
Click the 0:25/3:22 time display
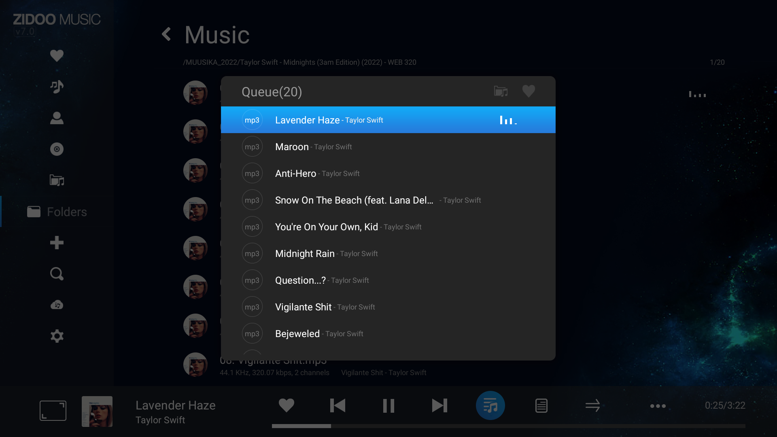pos(725,405)
